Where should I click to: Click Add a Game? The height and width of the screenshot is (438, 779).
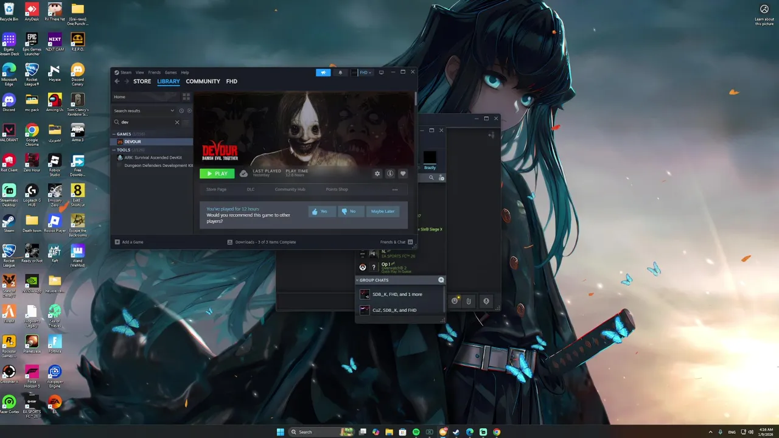[129, 242]
